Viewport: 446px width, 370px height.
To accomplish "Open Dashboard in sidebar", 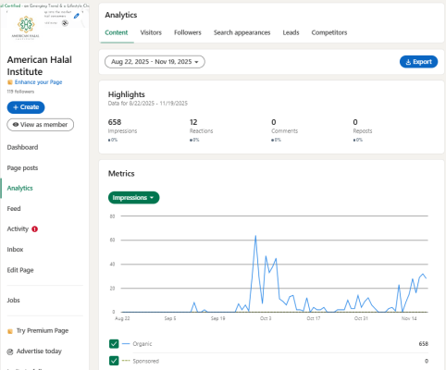I will (22, 147).
